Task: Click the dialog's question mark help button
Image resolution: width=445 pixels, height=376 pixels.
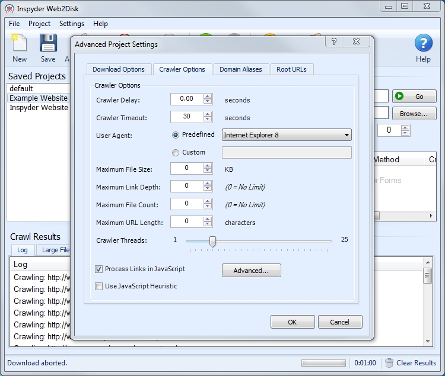Action: tap(334, 41)
